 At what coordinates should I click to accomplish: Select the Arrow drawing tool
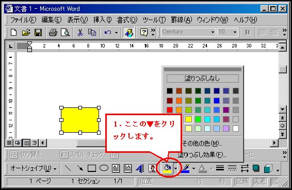79,168
